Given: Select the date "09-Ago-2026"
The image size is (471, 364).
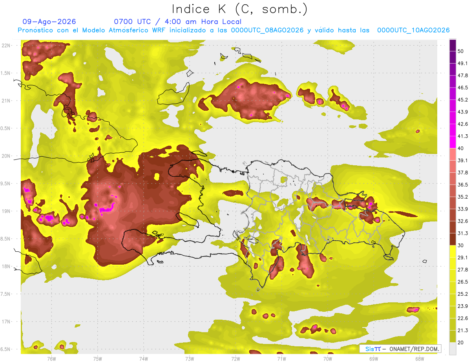Looking at the screenshot, I should click(x=49, y=22).
